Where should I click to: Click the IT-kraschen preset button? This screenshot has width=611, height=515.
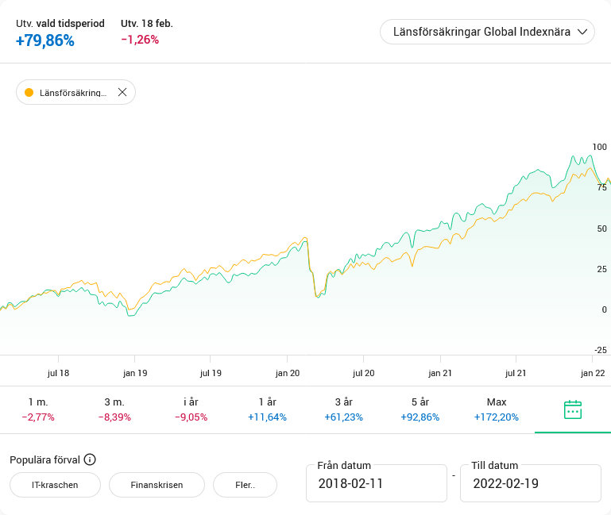(55, 484)
